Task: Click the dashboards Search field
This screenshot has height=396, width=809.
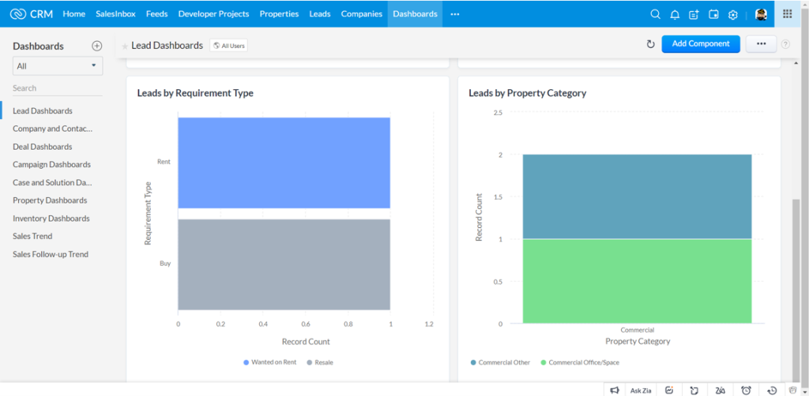Action: point(58,88)
